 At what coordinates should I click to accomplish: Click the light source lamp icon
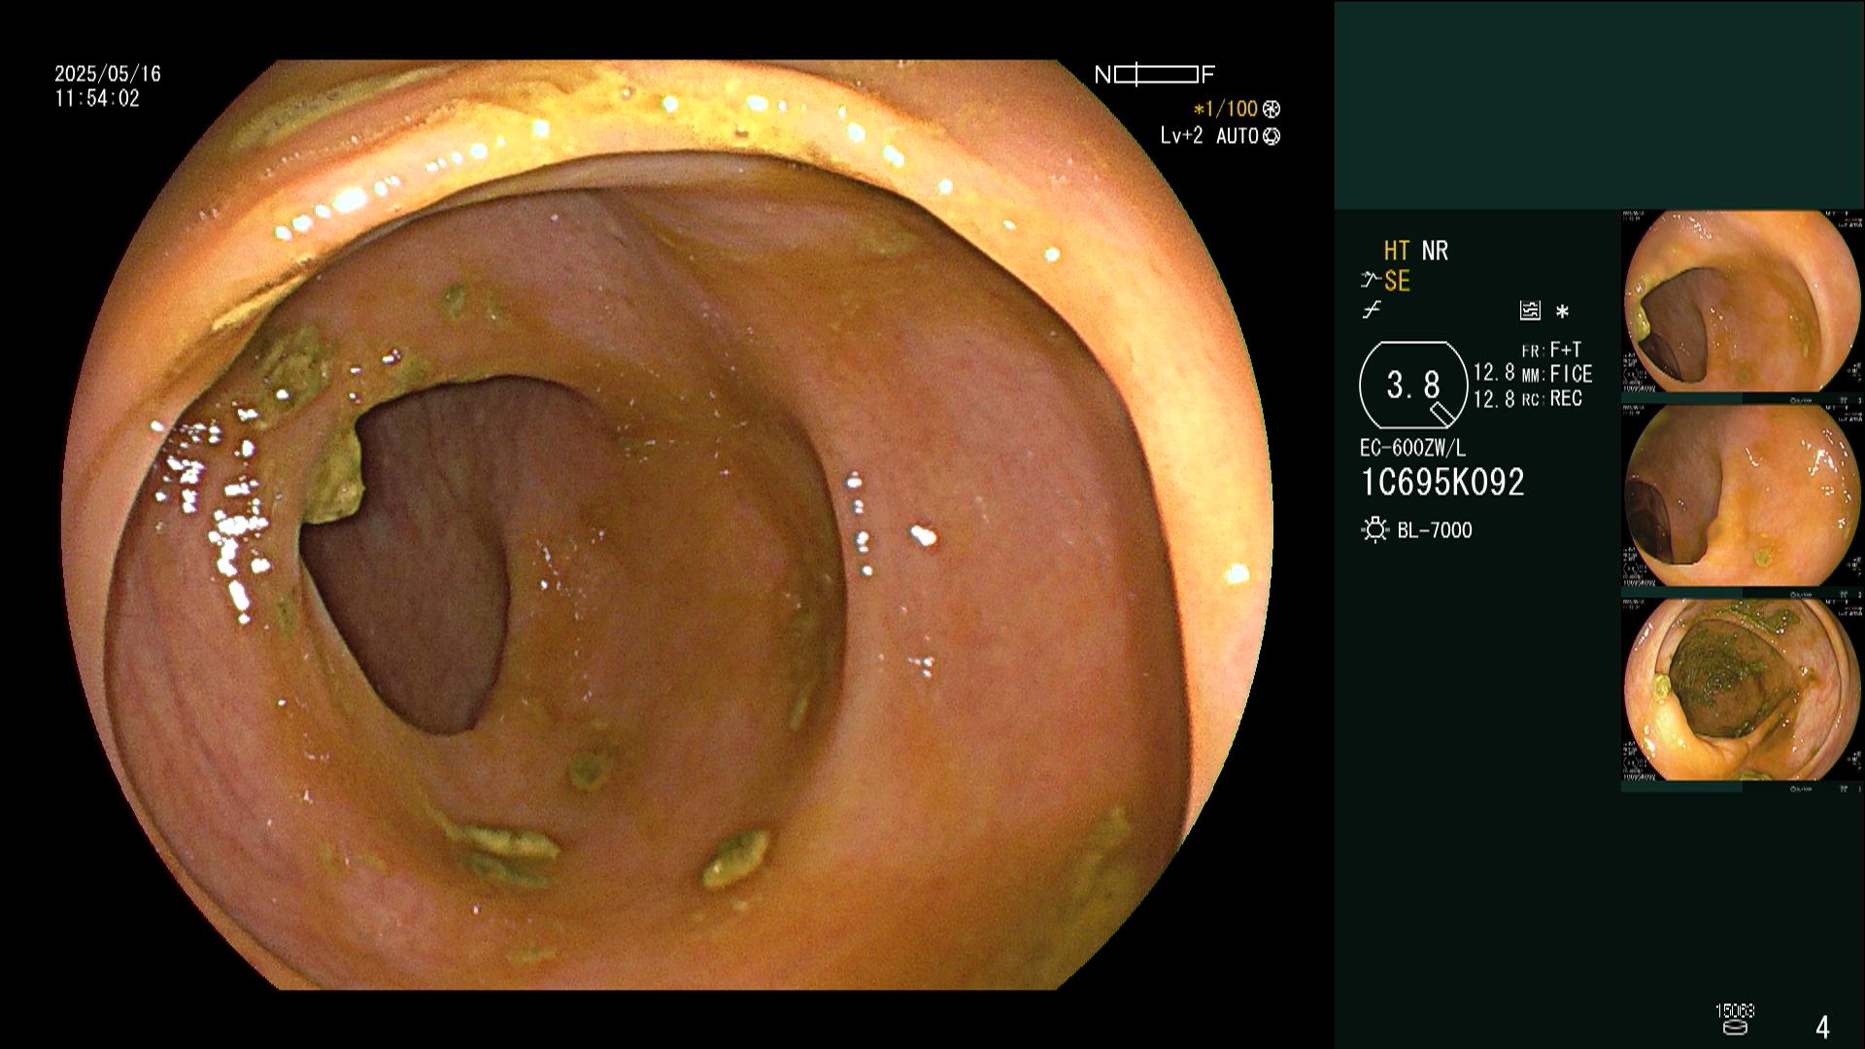click(x=1374, y=530)
